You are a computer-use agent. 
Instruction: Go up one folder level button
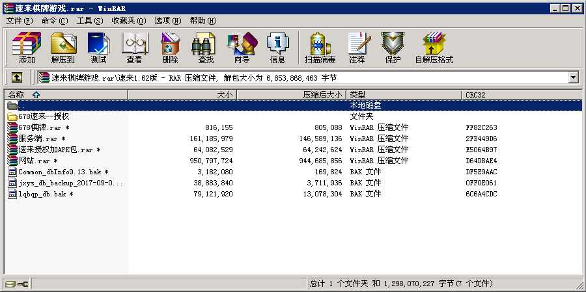point(17,77)
